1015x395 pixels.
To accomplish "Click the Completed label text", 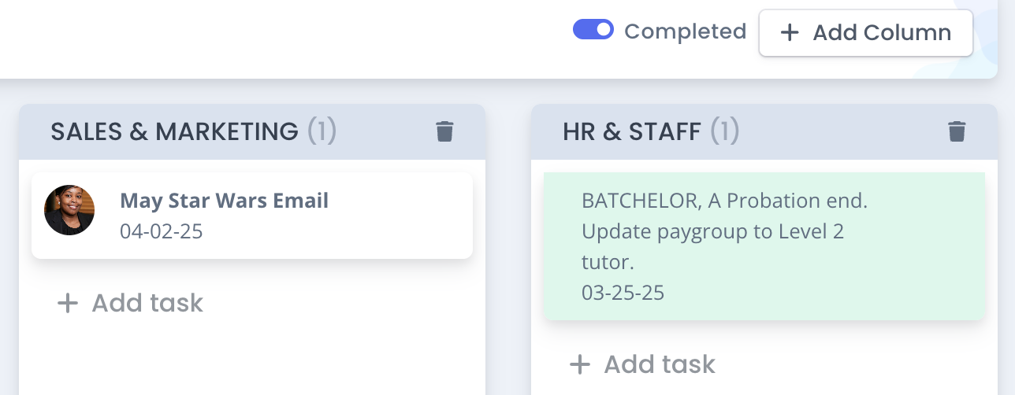I will coord(685,31).
